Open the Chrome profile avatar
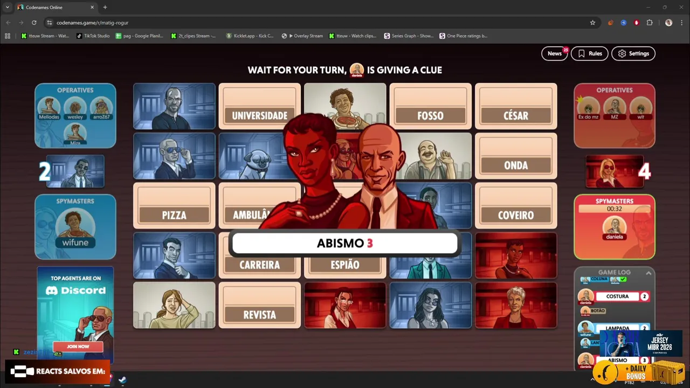The image size is (690, 388). tap(668, 23)
